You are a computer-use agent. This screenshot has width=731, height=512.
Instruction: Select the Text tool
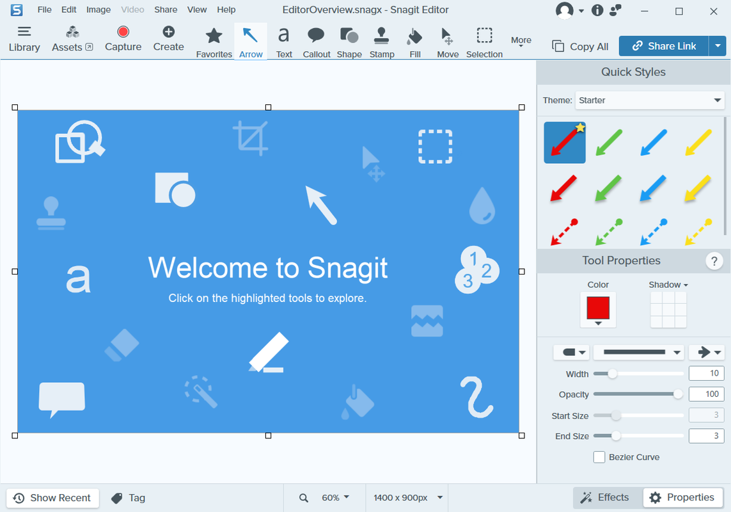(284, 42)
